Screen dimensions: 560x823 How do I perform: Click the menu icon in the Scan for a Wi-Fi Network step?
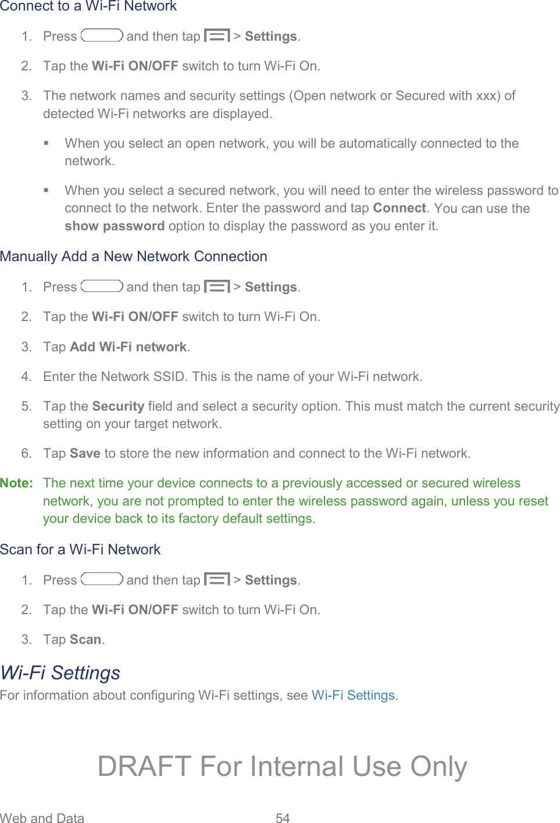point(217,580)
